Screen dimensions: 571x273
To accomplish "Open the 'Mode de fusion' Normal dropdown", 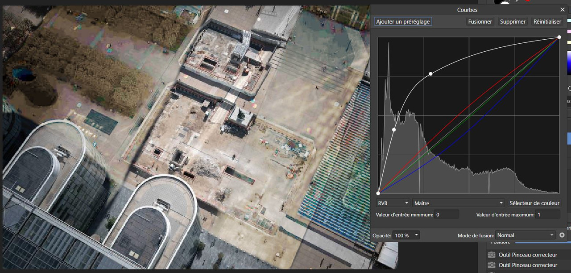I will (525, 235).
